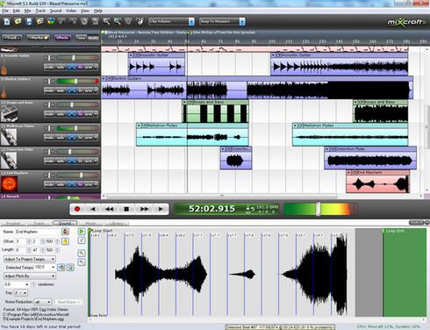
Task: Click rewind to start transport button
Action: point(93,209)
